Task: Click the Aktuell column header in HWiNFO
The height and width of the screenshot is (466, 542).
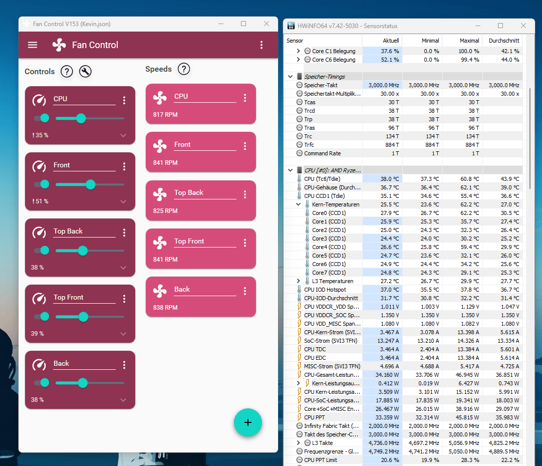Action: pos(382,41)
